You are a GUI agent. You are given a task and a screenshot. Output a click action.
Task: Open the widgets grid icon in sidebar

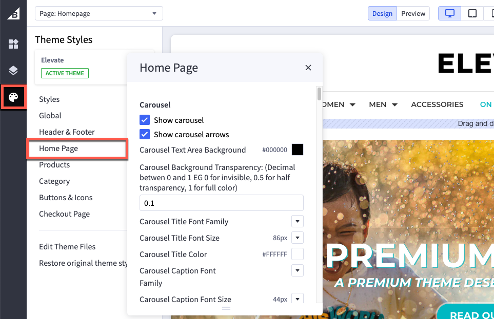point(13,44)
